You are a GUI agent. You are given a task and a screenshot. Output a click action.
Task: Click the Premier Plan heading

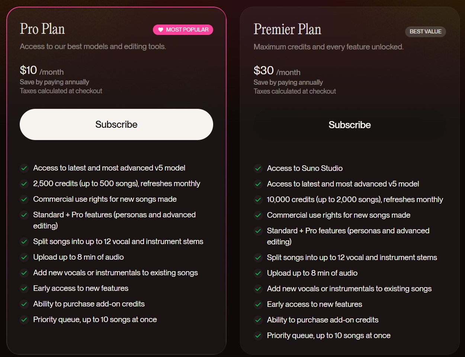pos(287,29)
